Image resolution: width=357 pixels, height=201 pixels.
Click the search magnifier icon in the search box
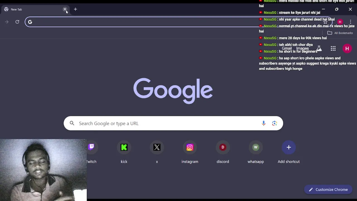(72, 123)
